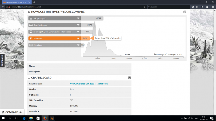216x121 pixels.
Task: Open the taskbar clock and date
Action: coord(204,118)
